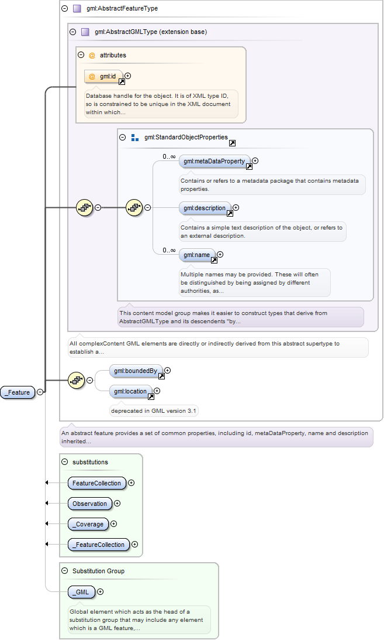Select the gml:name element
This screenshot has width=384, height=640.
(197, 255)
